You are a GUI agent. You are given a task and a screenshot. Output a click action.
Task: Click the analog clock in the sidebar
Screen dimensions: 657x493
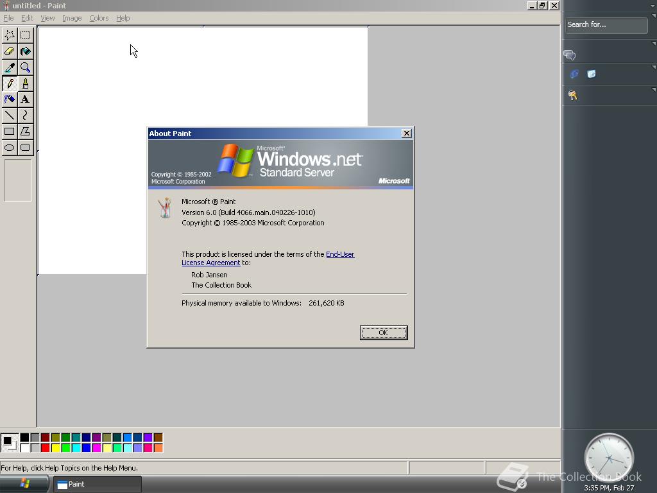609,458
